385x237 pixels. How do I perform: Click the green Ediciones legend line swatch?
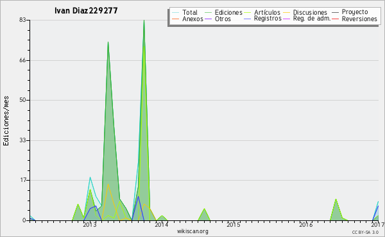pyautogui.click(x=208, y=12)
